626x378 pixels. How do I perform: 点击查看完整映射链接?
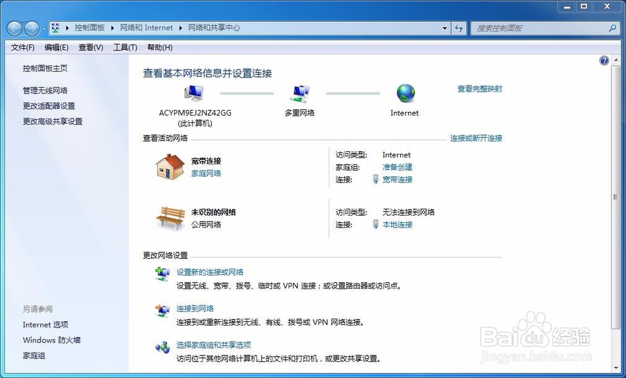[x=481, y=89]
